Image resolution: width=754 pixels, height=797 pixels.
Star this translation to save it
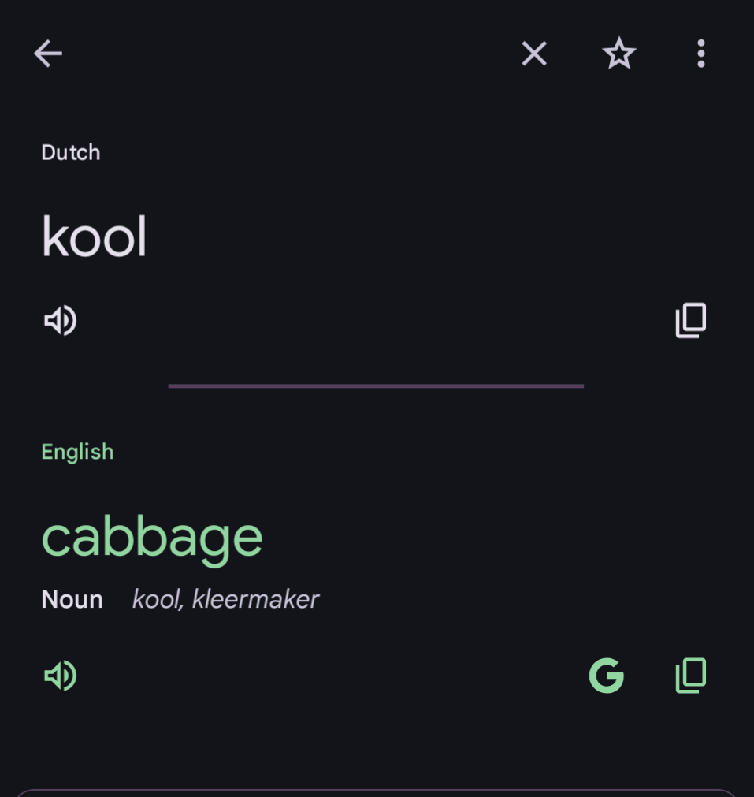(x=618, y=54)
